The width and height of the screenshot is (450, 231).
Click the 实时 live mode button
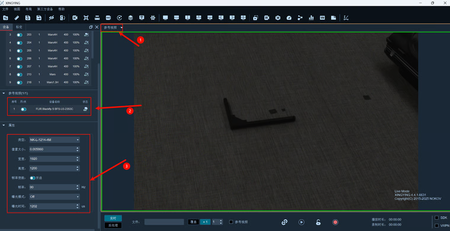[113, 218]
